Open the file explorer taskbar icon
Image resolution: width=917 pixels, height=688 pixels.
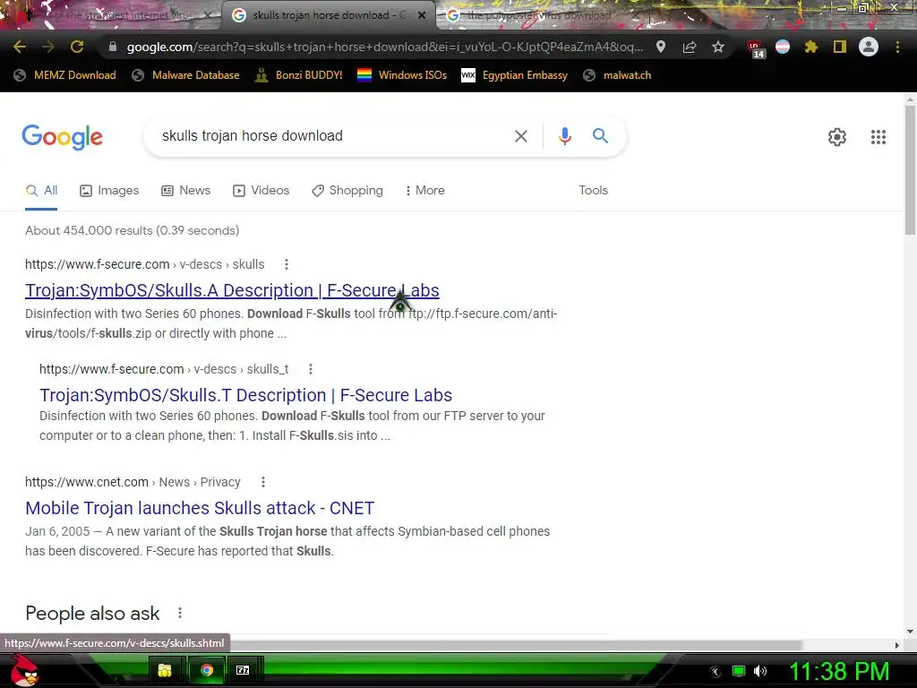point(165,670)
